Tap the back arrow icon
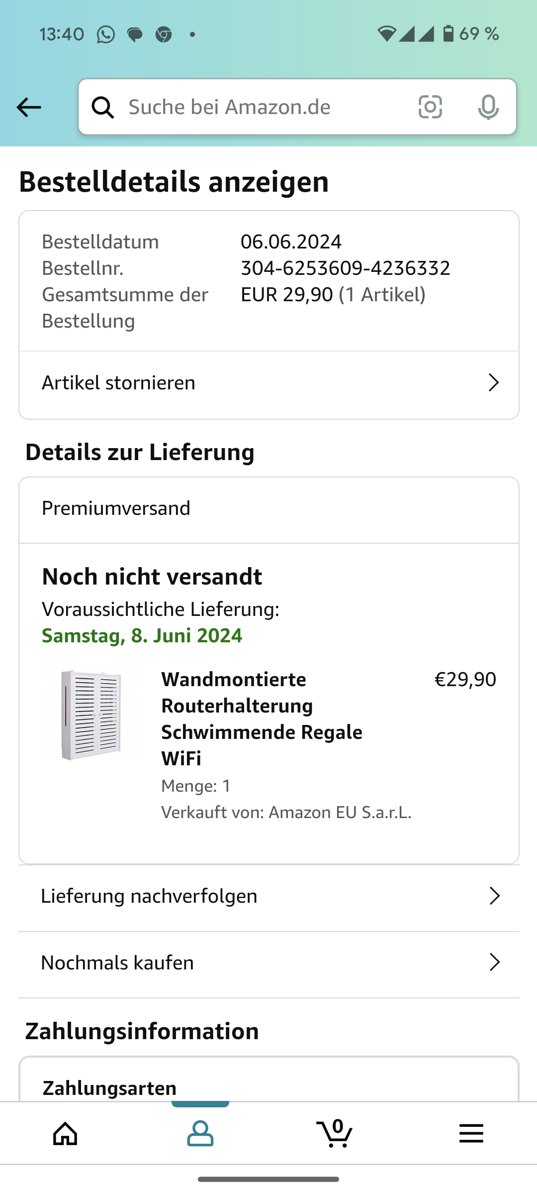Screen dimensions: 537x1195 (x=29, y=107)
